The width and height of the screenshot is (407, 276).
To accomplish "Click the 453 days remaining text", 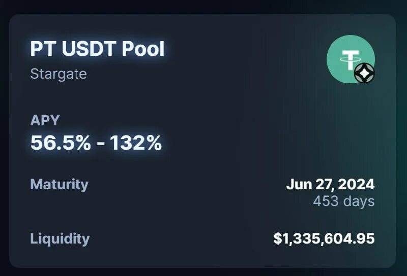I will (x=343, y=201).
